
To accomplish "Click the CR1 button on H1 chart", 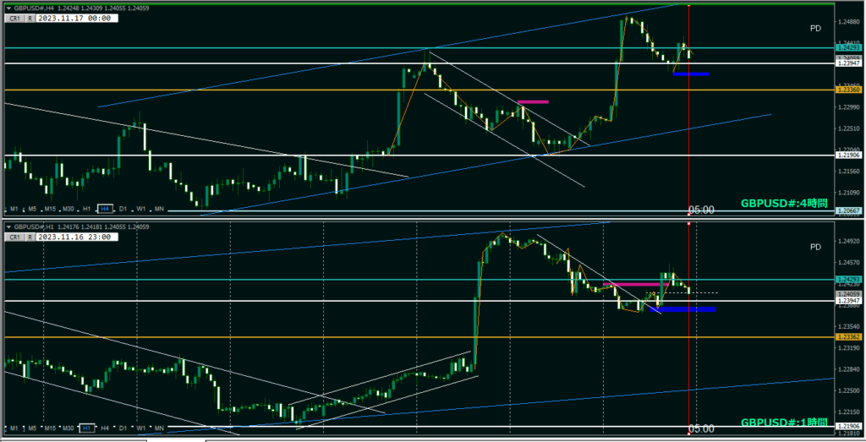I will [15, 237].
